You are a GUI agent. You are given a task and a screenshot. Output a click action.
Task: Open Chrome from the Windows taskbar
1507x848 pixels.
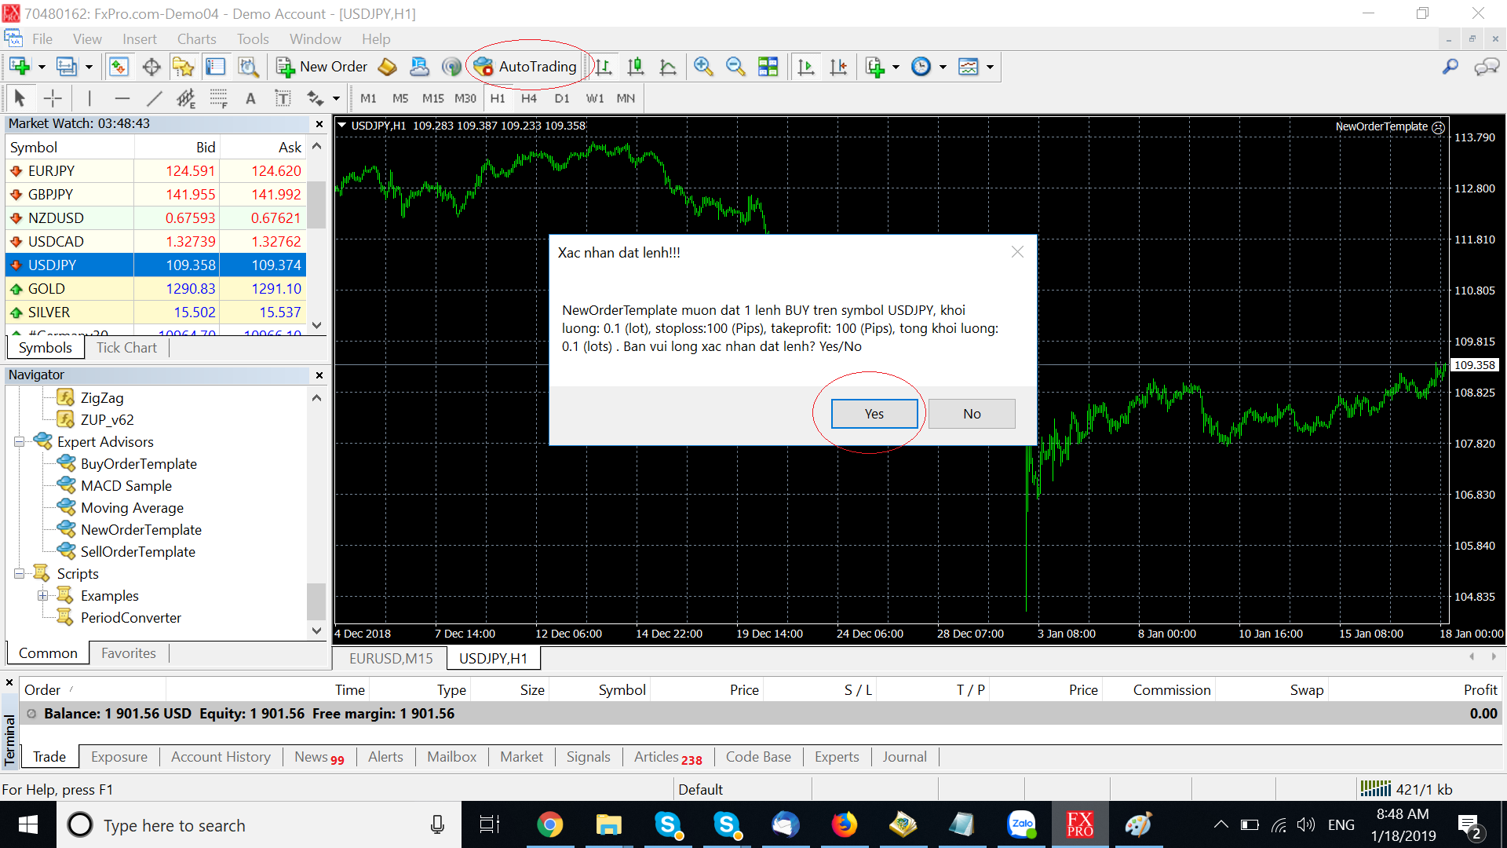click(x=549, y=824)
